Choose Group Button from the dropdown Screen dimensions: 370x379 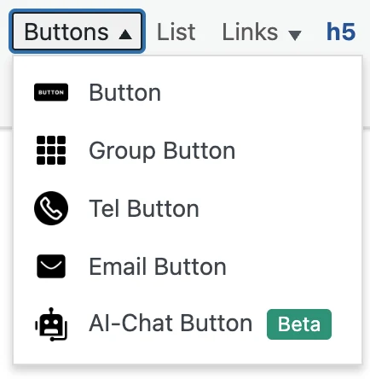click(x=162, y=151)
